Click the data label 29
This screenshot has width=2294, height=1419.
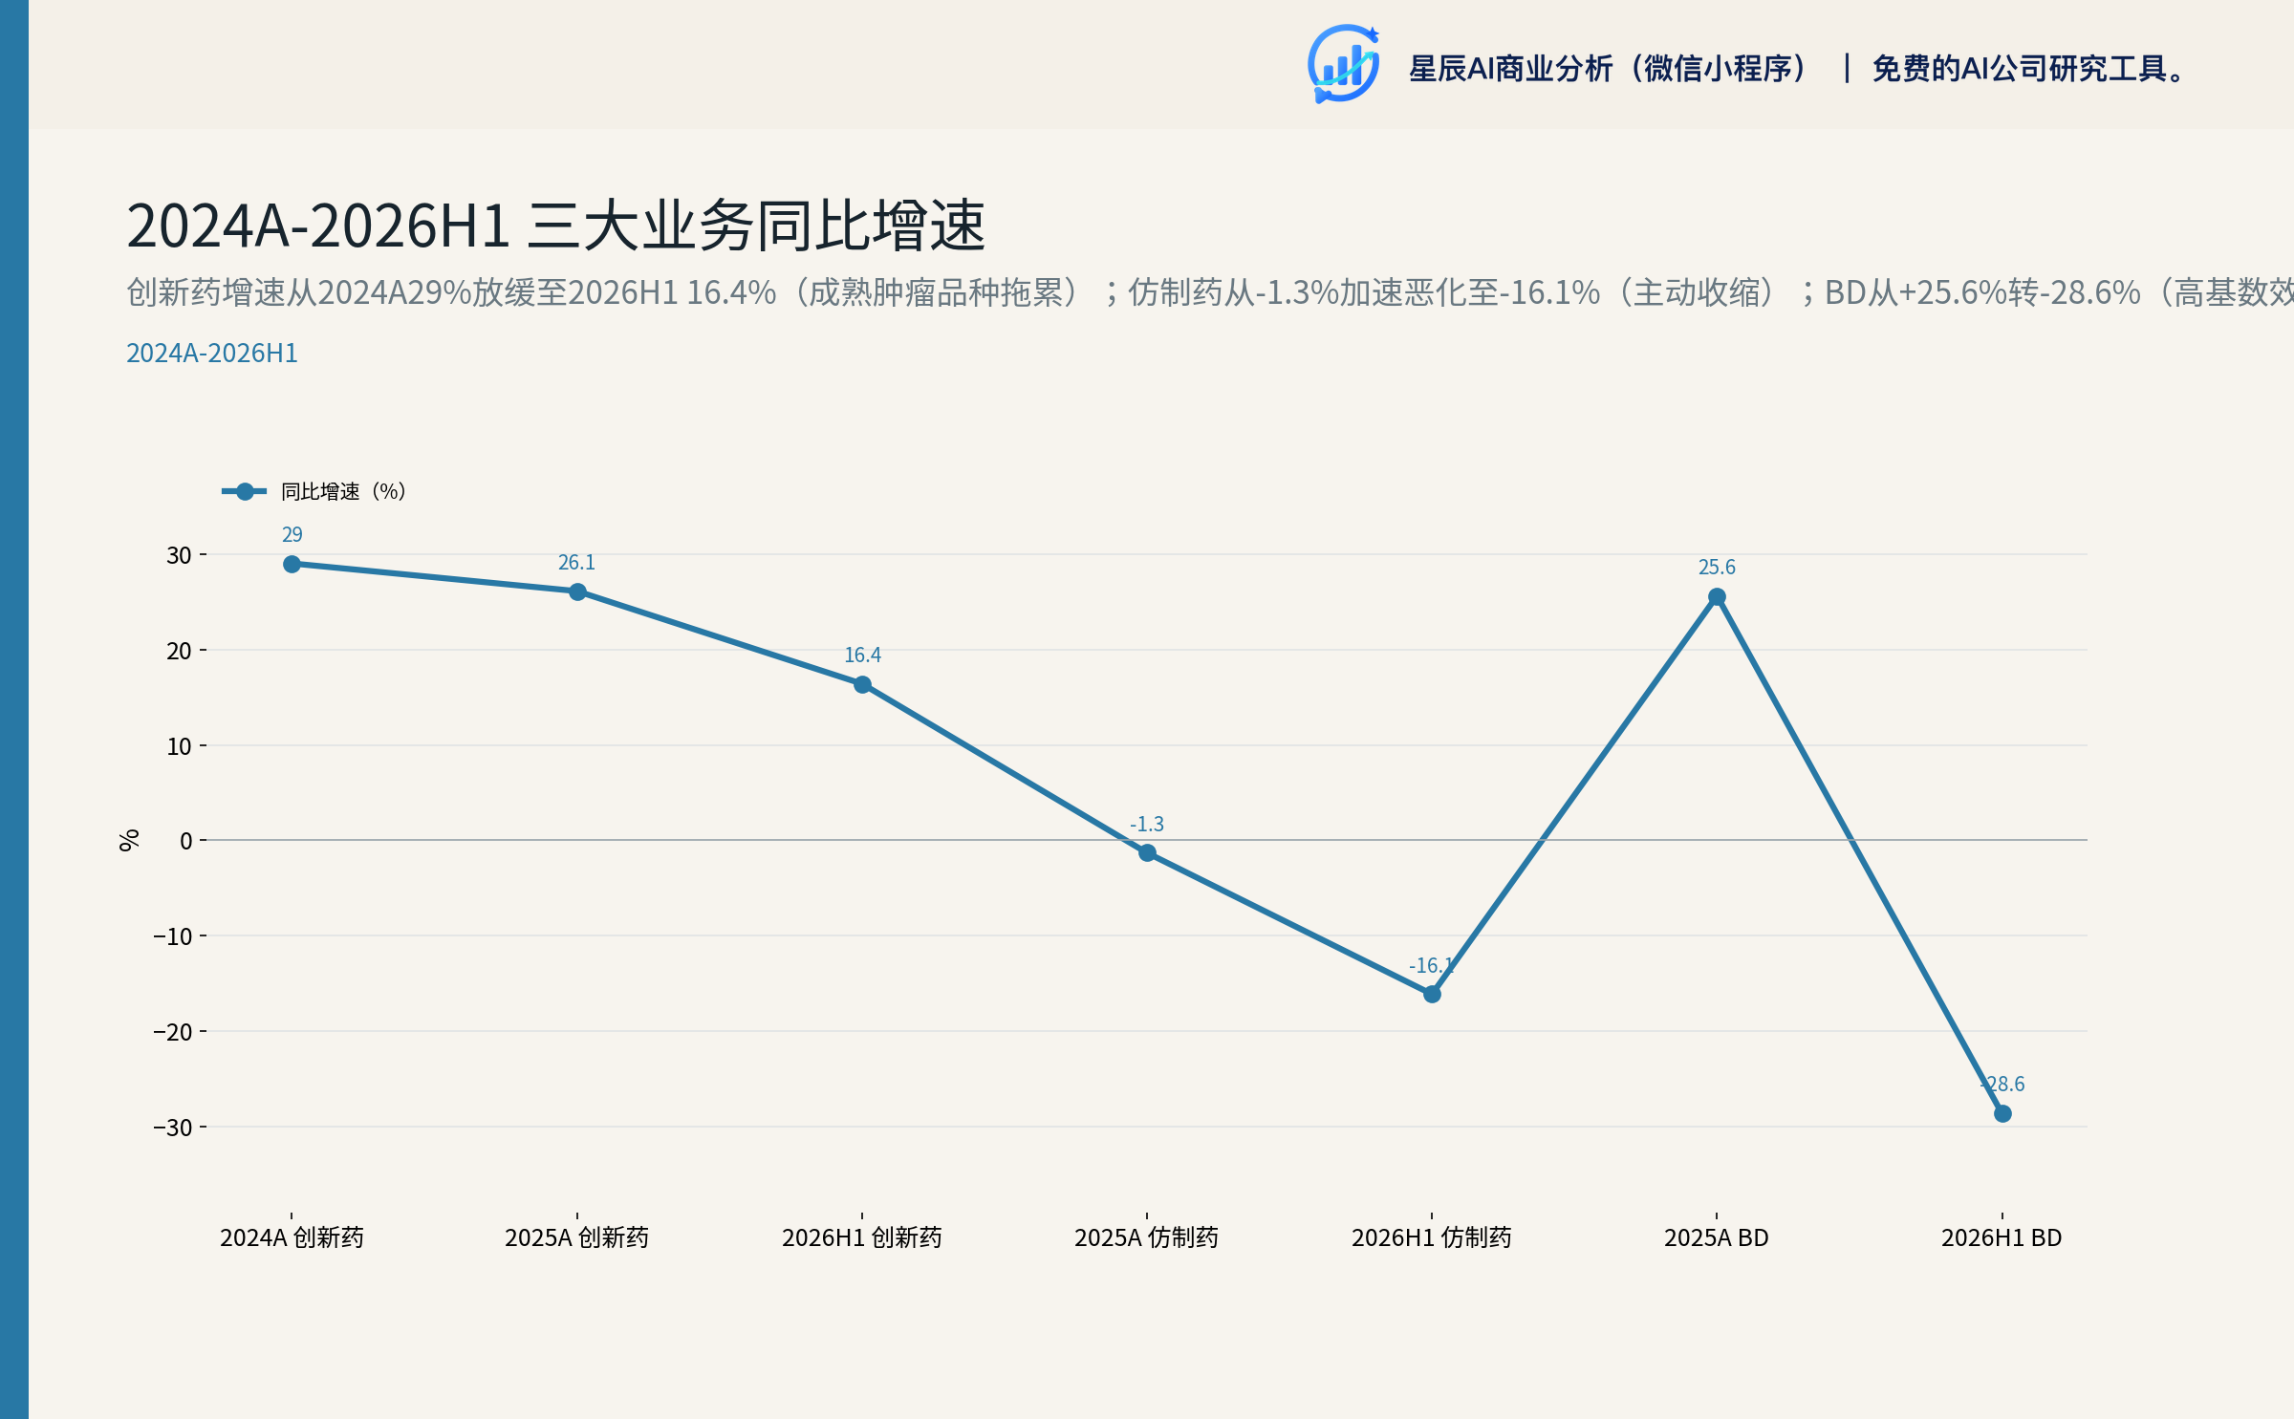click(292, 535)
